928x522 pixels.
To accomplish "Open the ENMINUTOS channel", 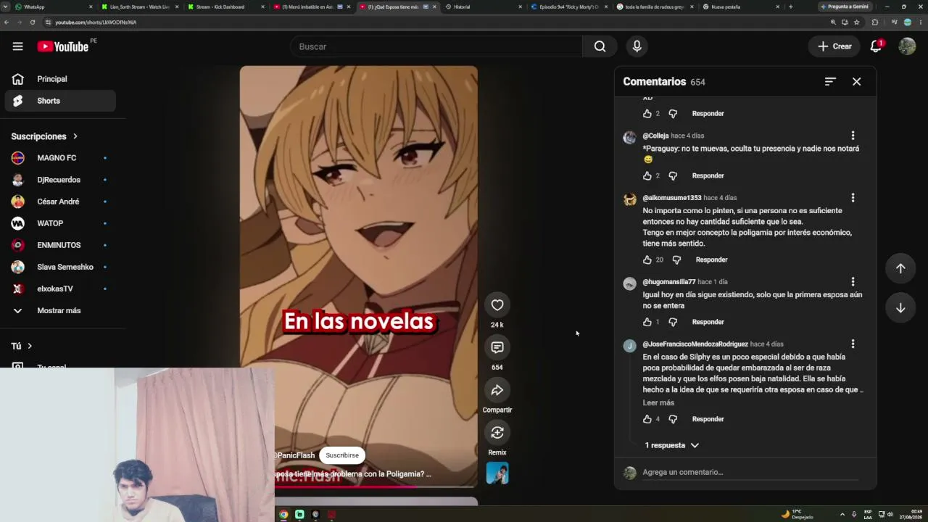I will (x=60, y=245).
